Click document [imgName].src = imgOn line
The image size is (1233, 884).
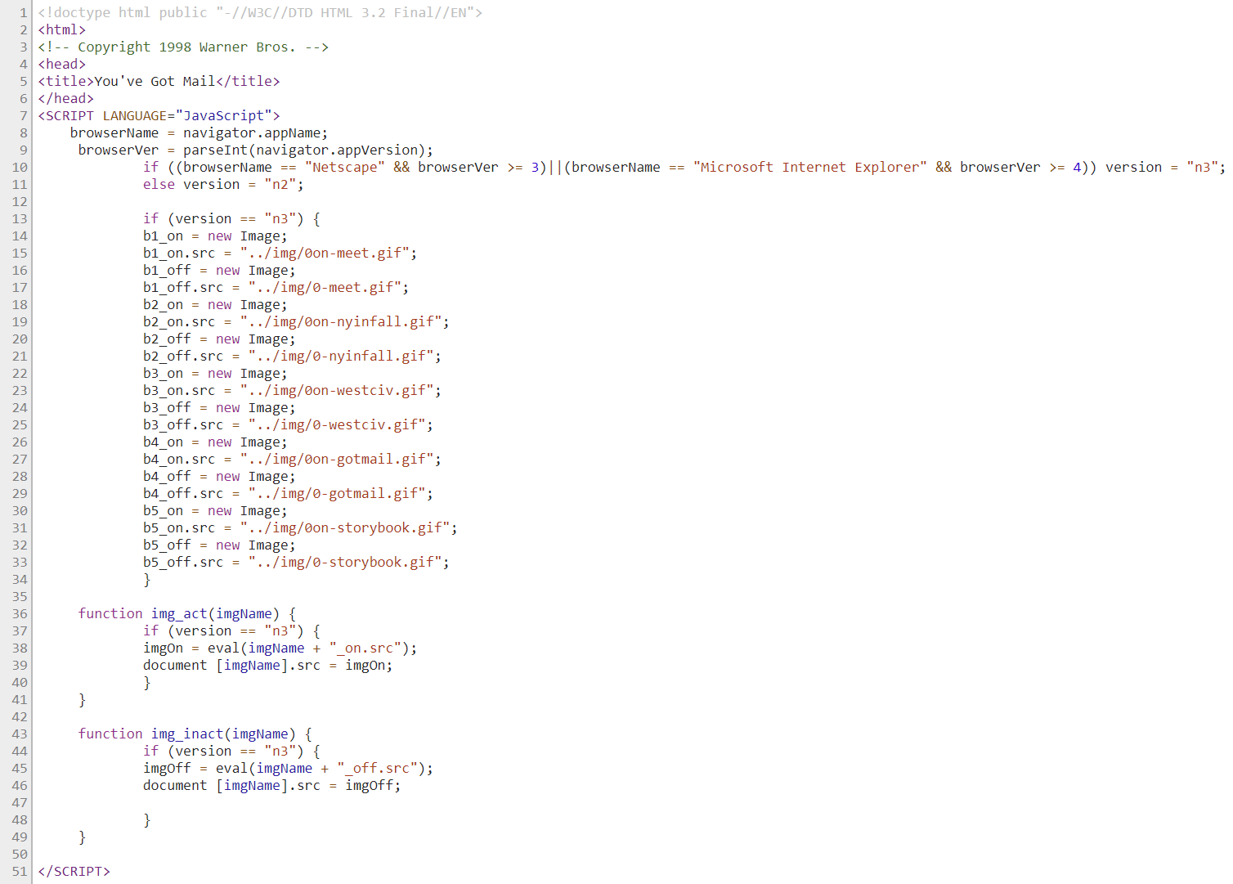(267, 665)
